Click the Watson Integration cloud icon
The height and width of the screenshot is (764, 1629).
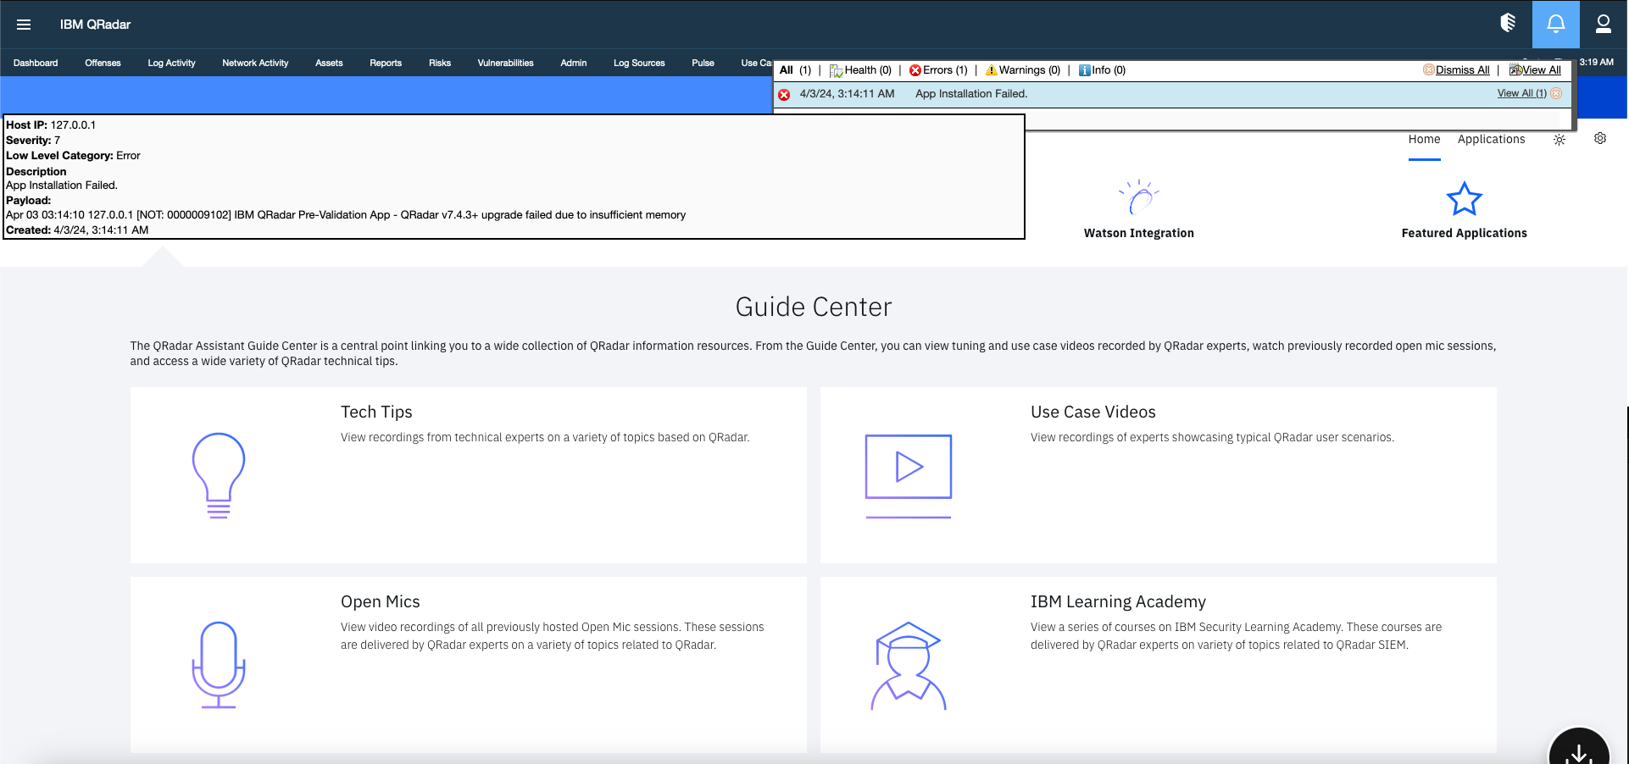(1138, 197)
